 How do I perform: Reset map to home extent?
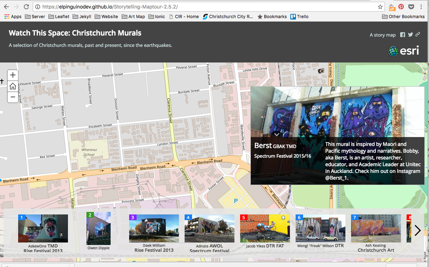click(x=13, y=86)
